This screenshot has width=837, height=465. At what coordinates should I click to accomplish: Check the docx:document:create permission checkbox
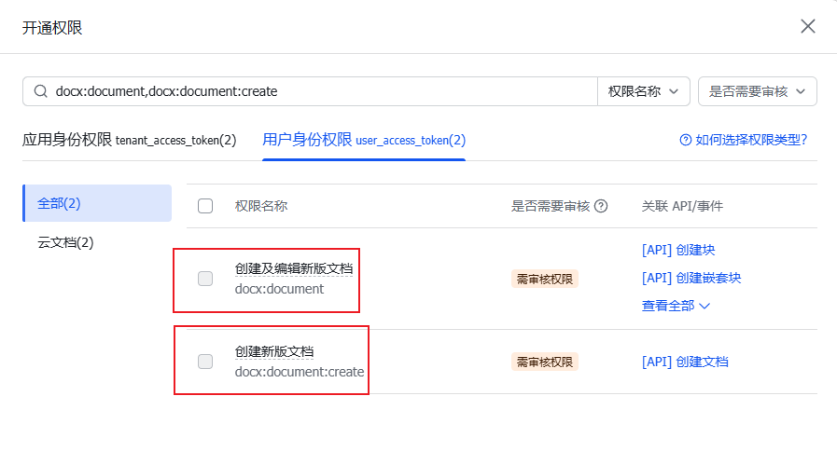tap(205, 362)
